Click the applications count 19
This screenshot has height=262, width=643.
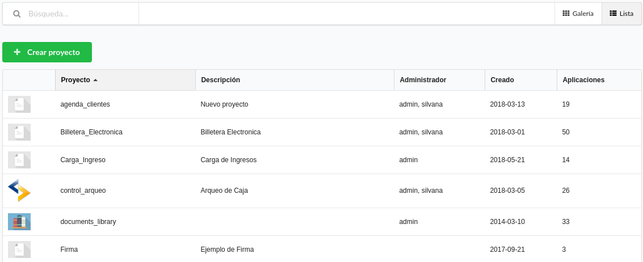(566, 104)
